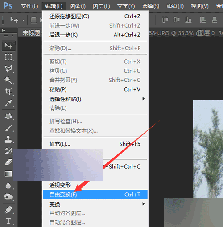Viewport: 223px width, 227px height.
Task: Click Move tool icon in options bar
Action: click(14, 20)
